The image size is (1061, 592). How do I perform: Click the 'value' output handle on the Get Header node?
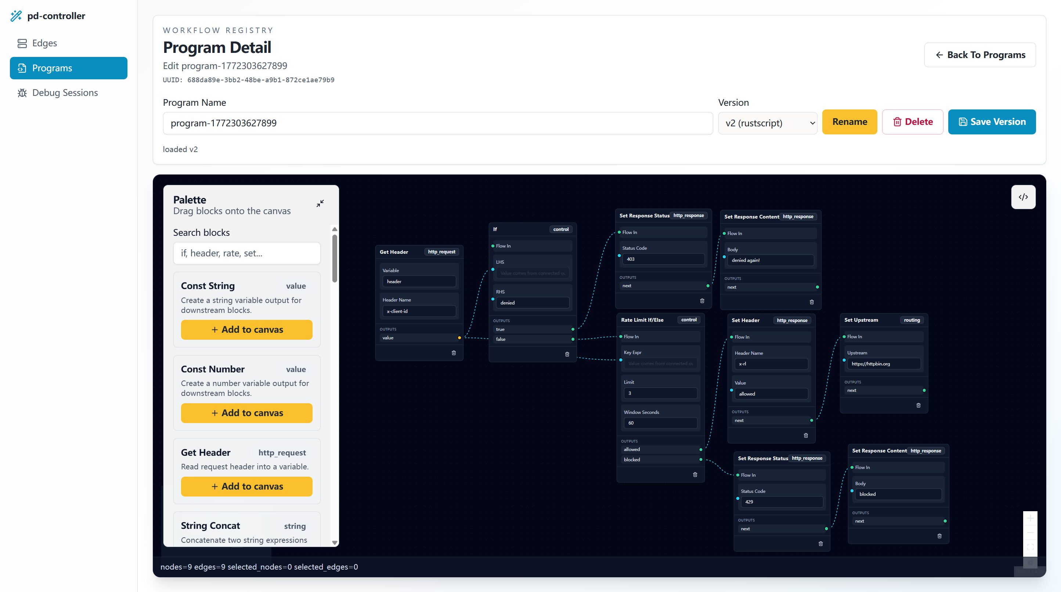click(x=460, y=338)
